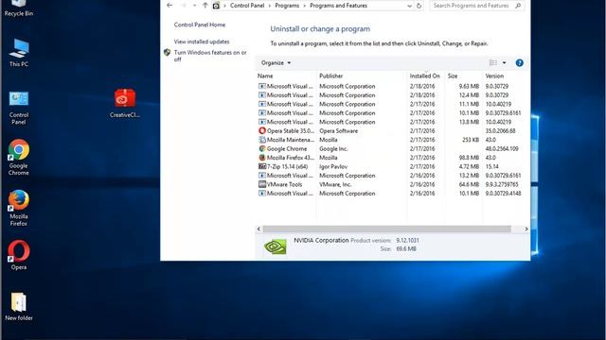This screenshot has height=340, width=606.
Task: Click the change view icon
Action: coord(493,63)
